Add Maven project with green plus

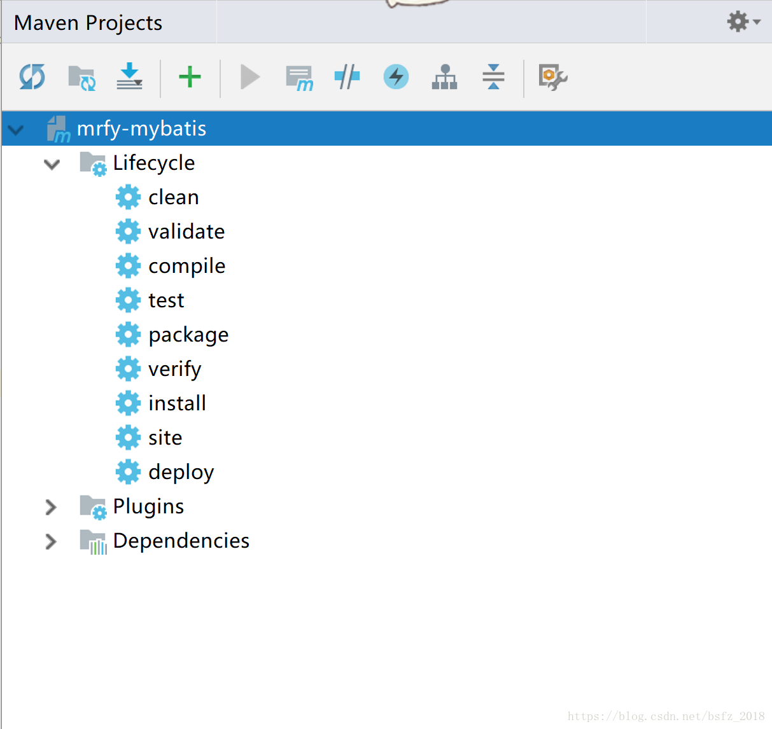(190, 77)
